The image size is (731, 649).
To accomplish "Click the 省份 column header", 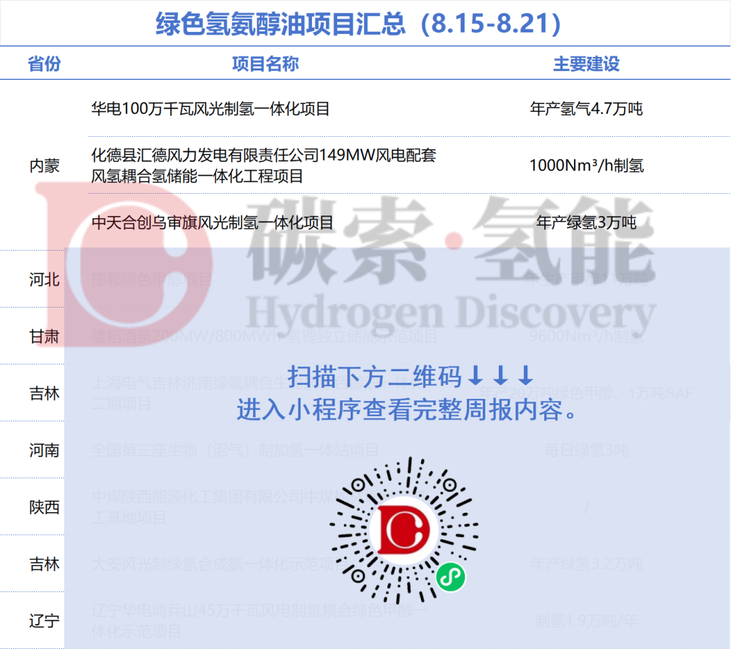I will click(x=44, y=64).
